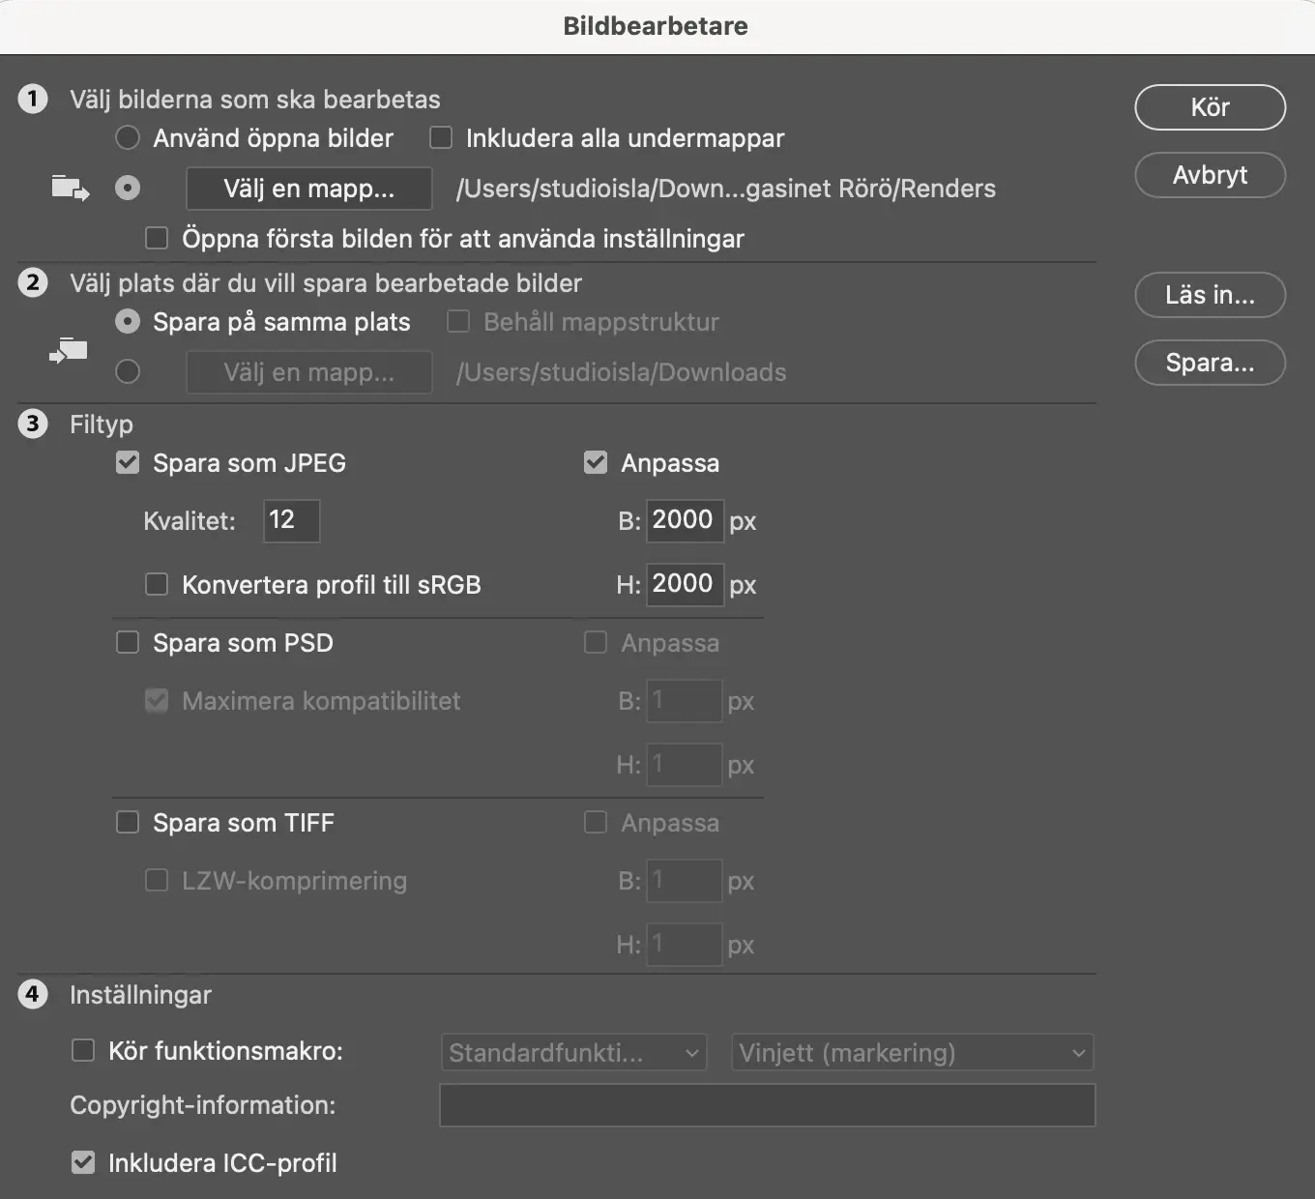Select the 'Använd öppna bilder' radio button
Image resolution: width=1315 pixels, height=1199 pixels.
coord(128,138)
